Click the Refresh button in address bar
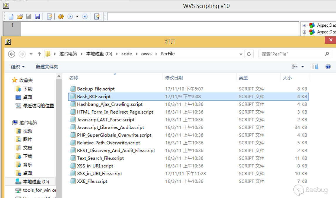This screenshot has width=336, height=198. [x=249, y=54]
